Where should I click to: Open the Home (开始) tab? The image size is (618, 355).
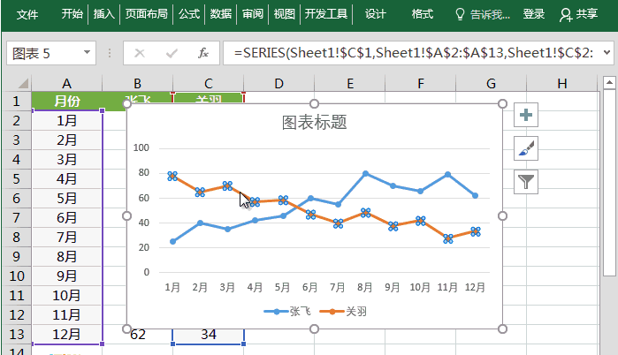pos(72,14)
